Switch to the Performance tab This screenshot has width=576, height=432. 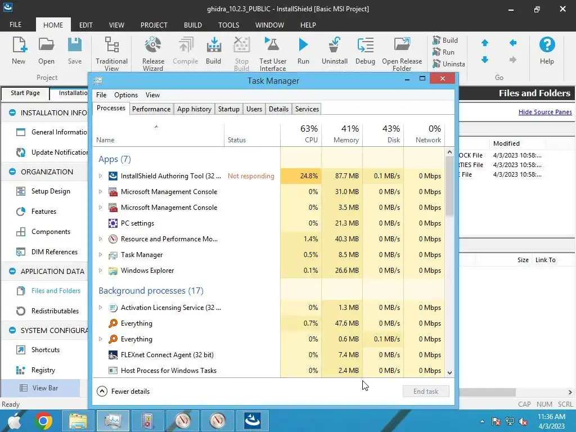(x=151, y=109)
